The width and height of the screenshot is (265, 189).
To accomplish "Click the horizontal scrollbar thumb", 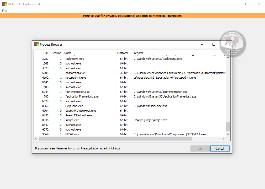I will 115,138.
